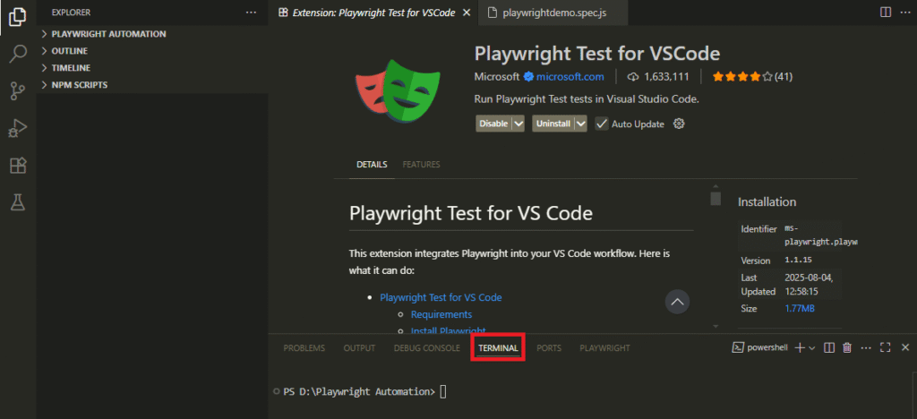Click the Installation section heading
The image size is (917, 419).
pos(767,201)
